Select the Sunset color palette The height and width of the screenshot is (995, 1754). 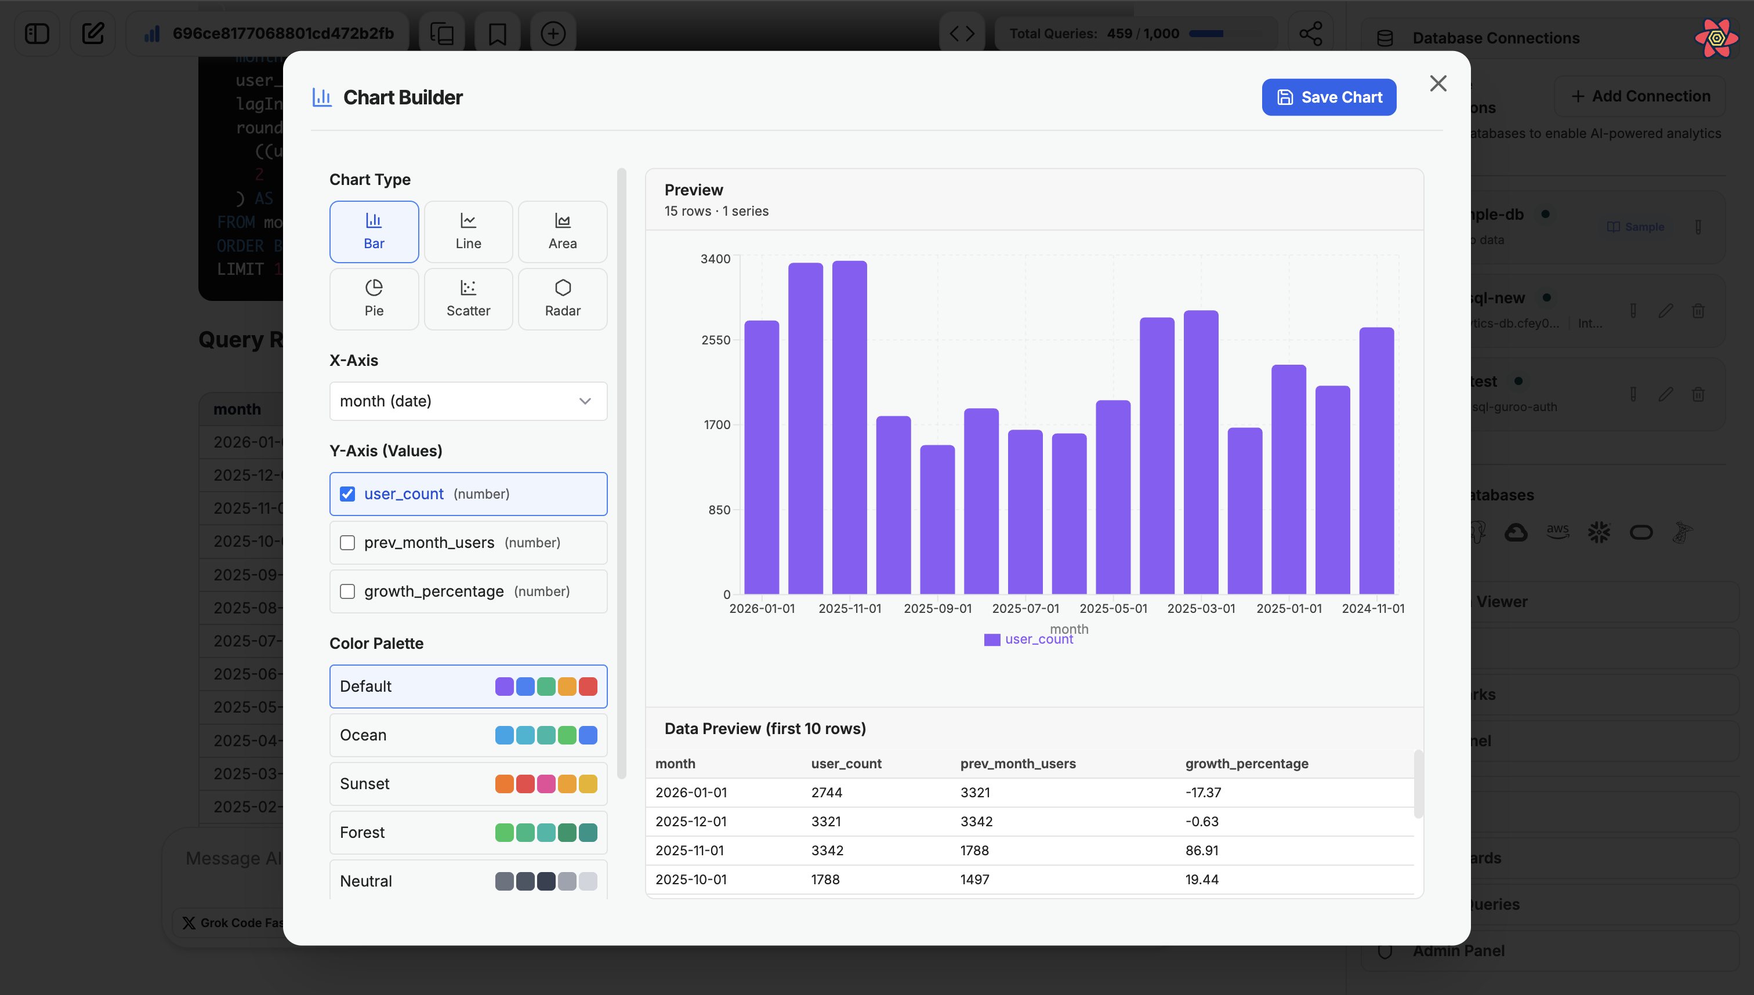click(468, 783)
